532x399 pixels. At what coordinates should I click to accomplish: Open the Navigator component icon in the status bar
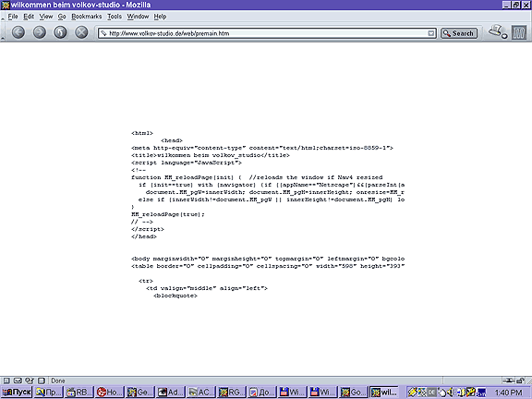pyautogui.click(x=6, y=381)
